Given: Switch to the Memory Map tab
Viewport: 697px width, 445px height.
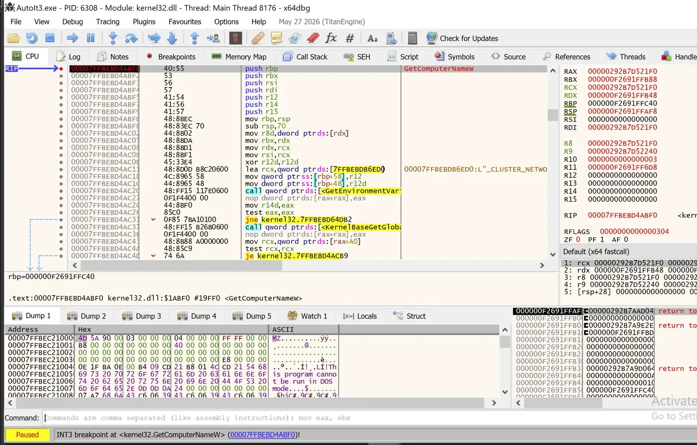Looking at the screenshot, I should coord(239,57).
